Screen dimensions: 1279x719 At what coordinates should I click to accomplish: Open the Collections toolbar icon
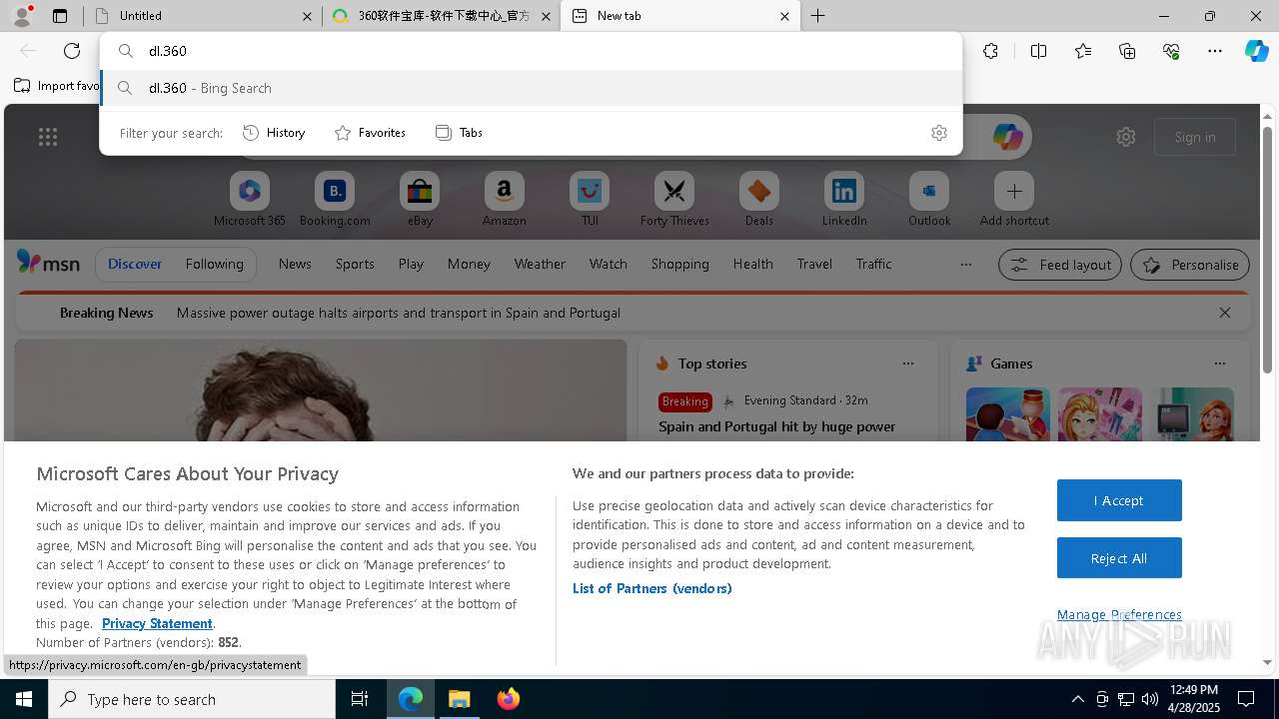click(x=1127, y=51)
